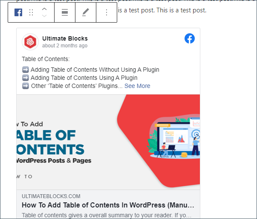This screenshot has height=219, width=257.
Task: Click the Ultimate Blocks profile avatar
Action: coord(30,42)
